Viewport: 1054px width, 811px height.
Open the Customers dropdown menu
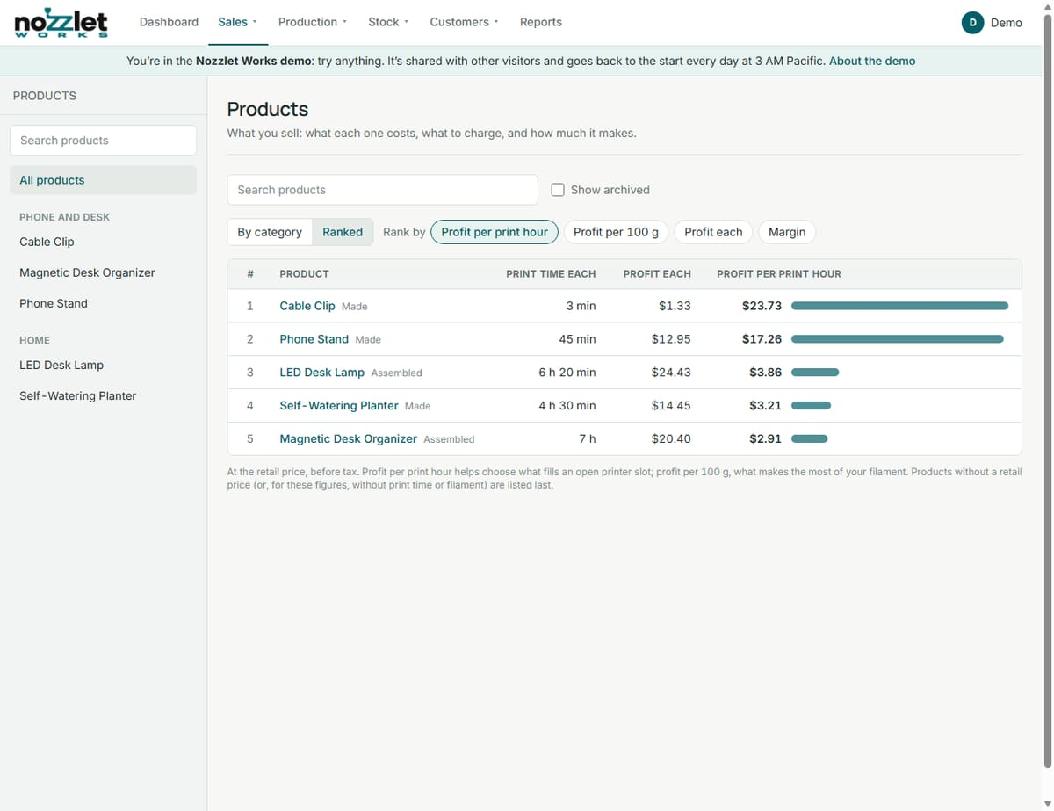click(x=464, y=22)
